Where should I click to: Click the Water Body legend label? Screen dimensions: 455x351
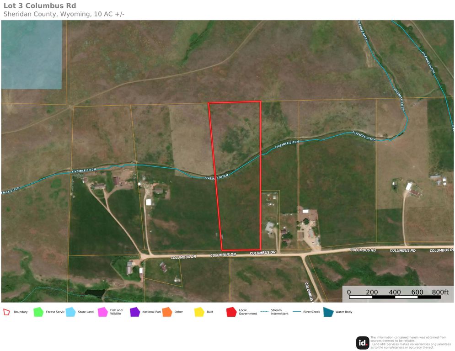[344, 312]
